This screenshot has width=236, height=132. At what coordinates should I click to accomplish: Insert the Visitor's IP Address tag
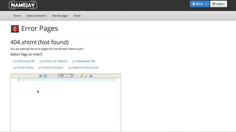click(x=53, y=61)
